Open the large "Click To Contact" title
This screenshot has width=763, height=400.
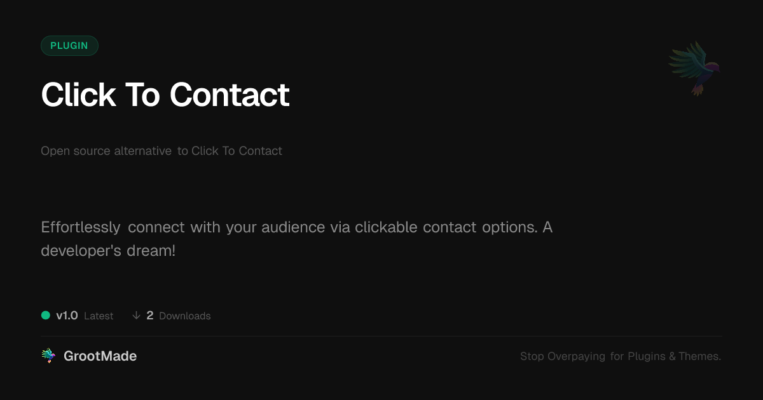[x=165, y=95]
